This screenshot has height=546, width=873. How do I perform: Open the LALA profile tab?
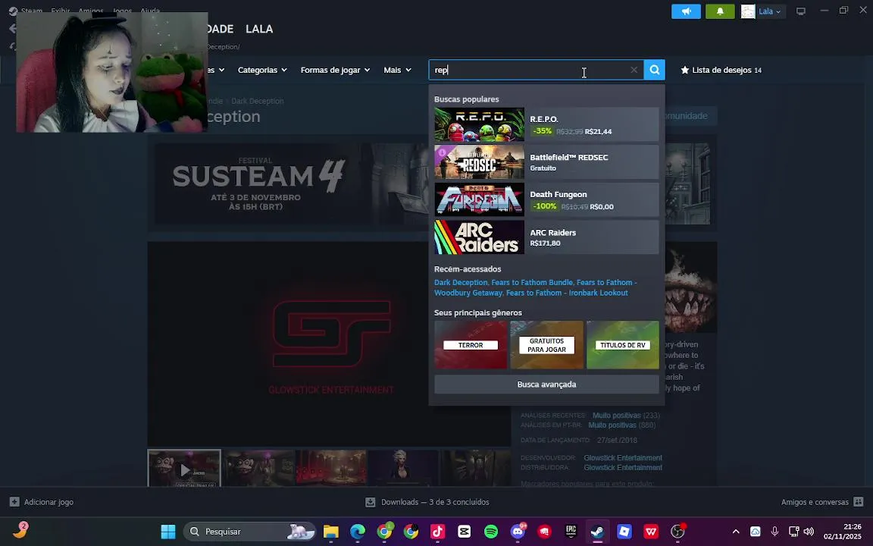pyautogui.click(x=259, y=29)
